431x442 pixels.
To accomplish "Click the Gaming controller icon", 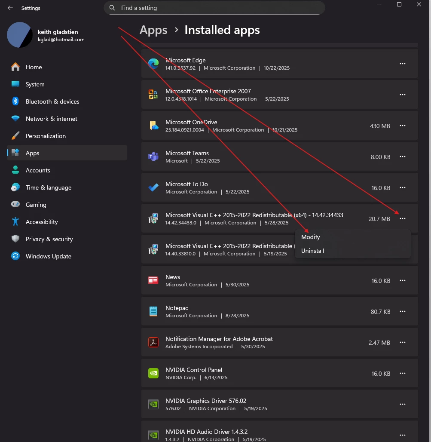I will pos(15,204).
